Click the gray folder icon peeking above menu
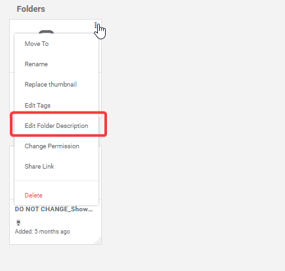Image resolution: width=285 pixels, height=271 pixels. 46,32
